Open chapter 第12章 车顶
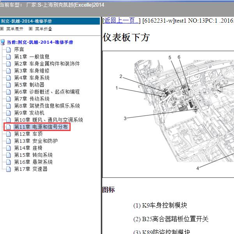The height and width of the screenshot is (234, 234). (x=28, y=134)
